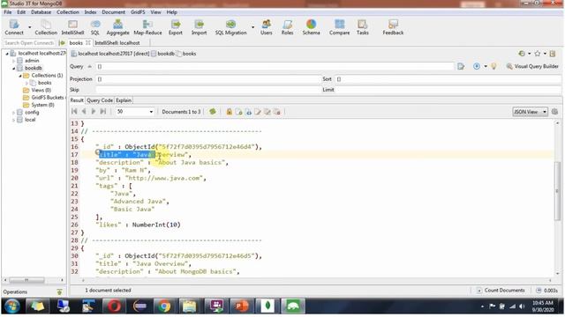Open the Collection toolbar icon
The width and height of the screenshot is (565, 317).
point(46,27)
